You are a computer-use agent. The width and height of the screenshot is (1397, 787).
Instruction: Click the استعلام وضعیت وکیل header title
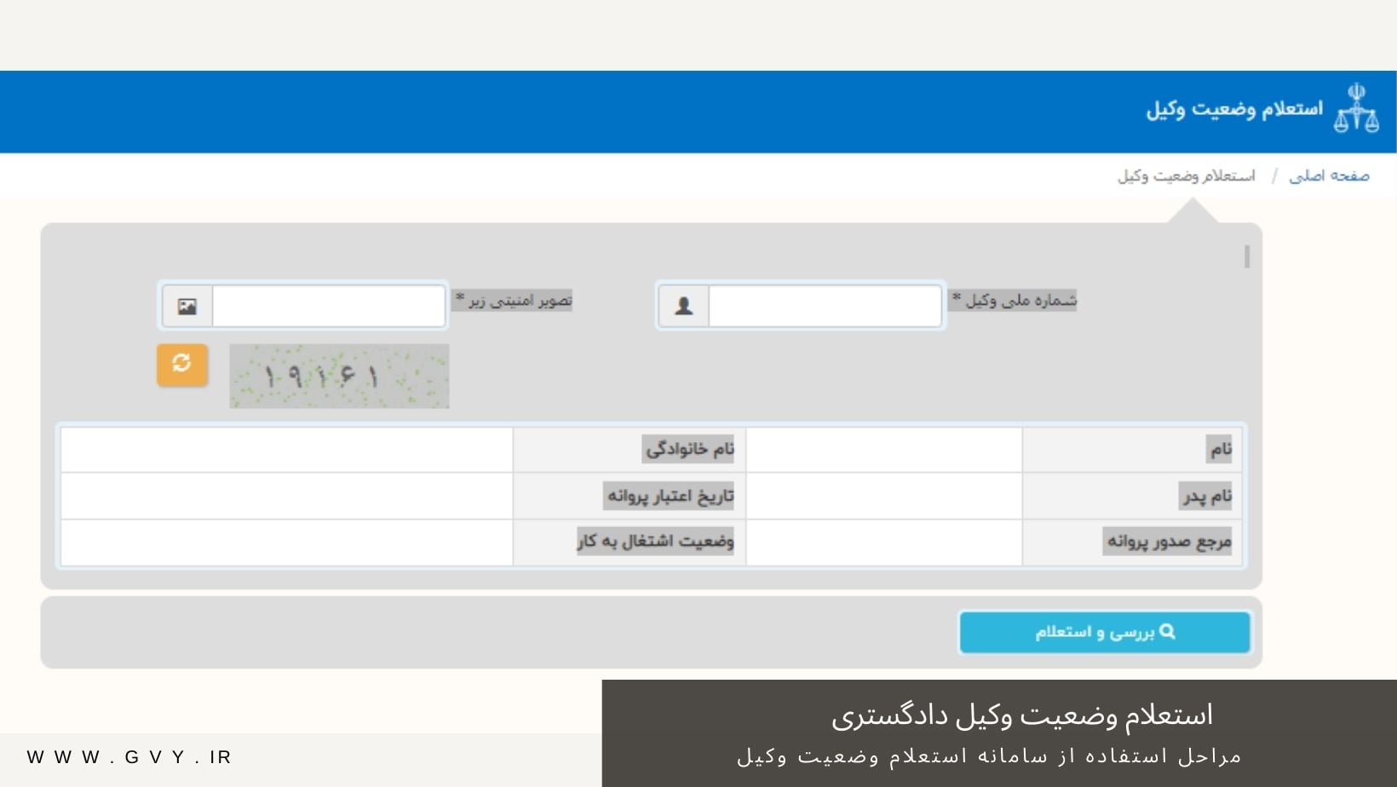(x=1234, y=109)
